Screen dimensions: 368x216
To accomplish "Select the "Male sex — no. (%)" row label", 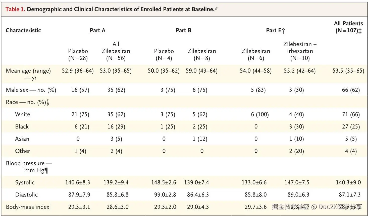I will click(31, 90).
